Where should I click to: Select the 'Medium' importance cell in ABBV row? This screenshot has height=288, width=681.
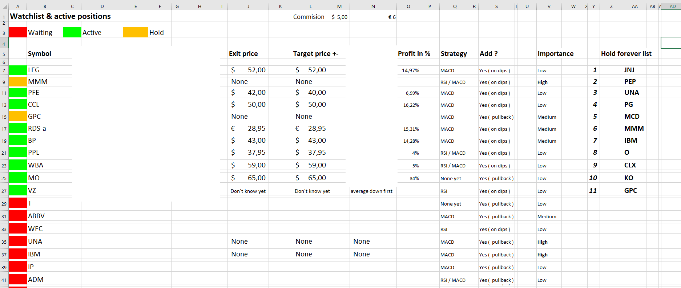(549, 216)
